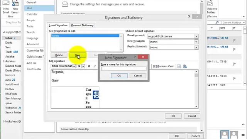Click the search magnifier icon in Outlook
247x139 pixels.
point(217,22)
